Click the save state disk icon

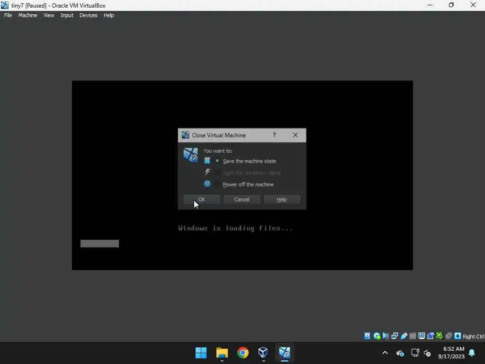tap(207, 161)
